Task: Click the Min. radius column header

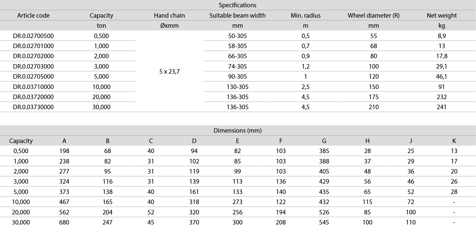Action: 305,15
